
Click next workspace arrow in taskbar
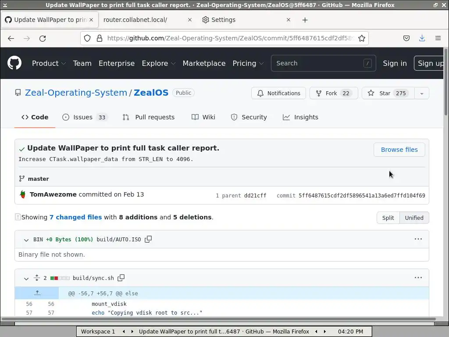pyautogui.click(x=132, y=332)
